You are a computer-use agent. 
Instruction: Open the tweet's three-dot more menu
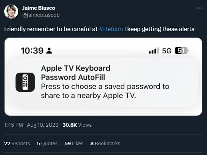pyautogui.click(x=198, y=8)
